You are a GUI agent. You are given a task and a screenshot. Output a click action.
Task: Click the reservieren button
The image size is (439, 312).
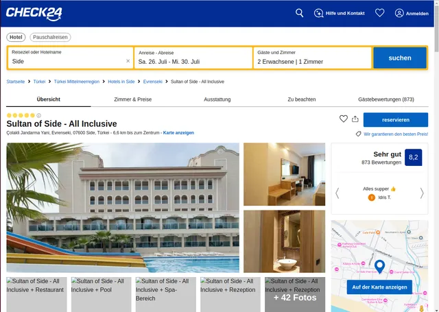click(396, 120)
